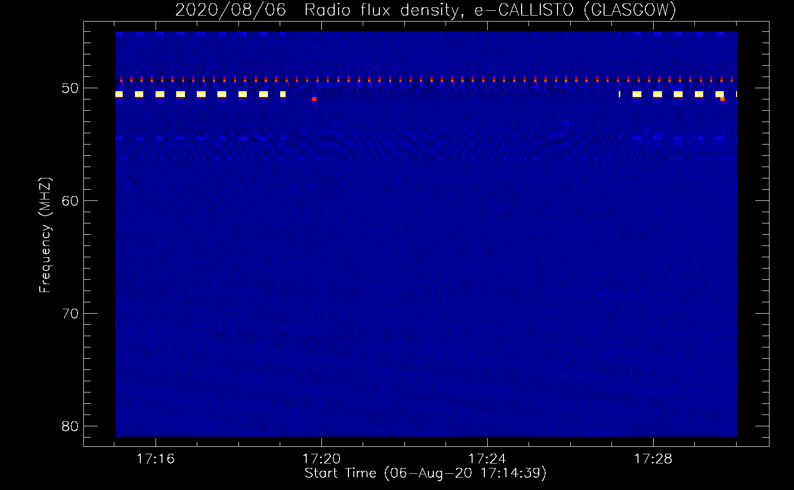This screenshot has width=794, height=490.
Task: Click the 70 frequency tick label
Action: [x=70, y=313]
